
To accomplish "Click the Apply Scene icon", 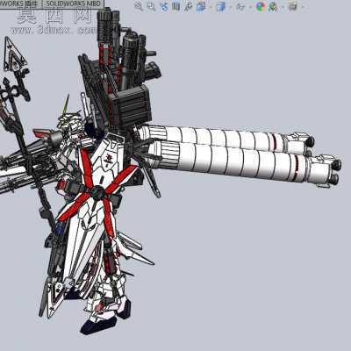I will point(273,6).
